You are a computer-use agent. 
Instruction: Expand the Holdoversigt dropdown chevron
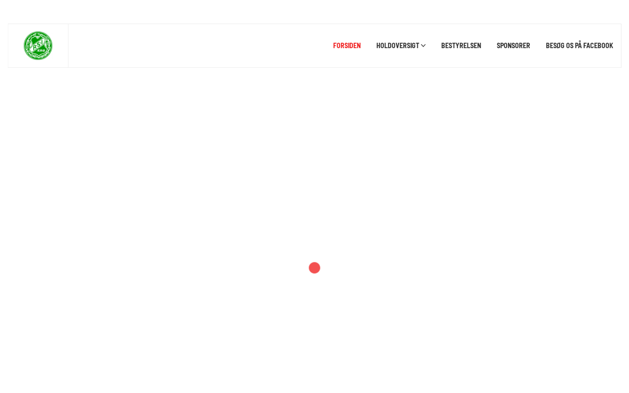(423, 46)
